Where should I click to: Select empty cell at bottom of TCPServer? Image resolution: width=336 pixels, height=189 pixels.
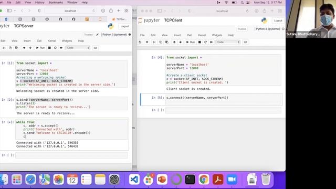(71, 155)
